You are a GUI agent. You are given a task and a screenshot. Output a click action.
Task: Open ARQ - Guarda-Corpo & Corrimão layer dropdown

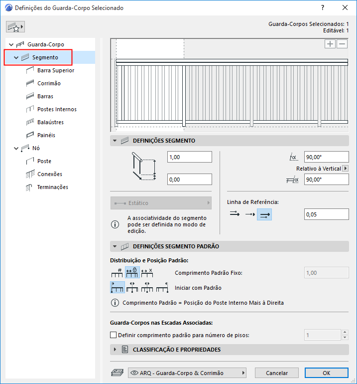click(x=187, y=373)
